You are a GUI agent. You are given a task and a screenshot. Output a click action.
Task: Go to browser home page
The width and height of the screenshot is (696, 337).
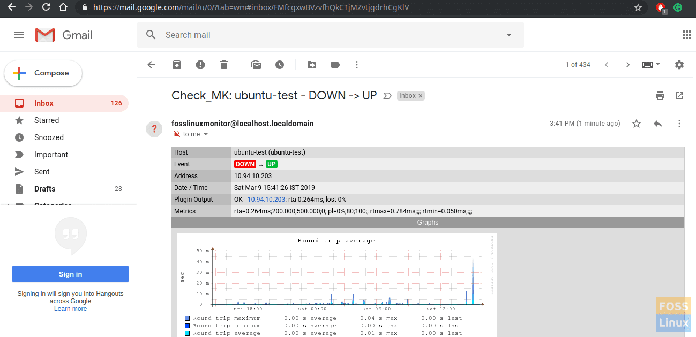63,7
